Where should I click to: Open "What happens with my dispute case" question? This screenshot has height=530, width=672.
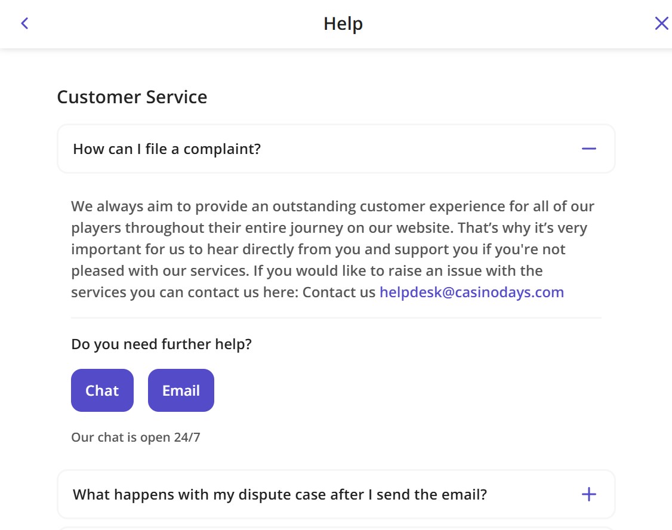280,494
